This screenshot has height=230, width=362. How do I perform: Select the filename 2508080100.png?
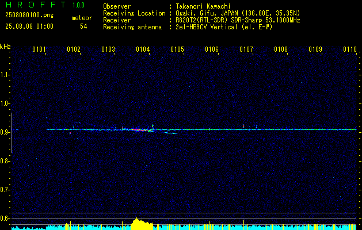[29, 15]
